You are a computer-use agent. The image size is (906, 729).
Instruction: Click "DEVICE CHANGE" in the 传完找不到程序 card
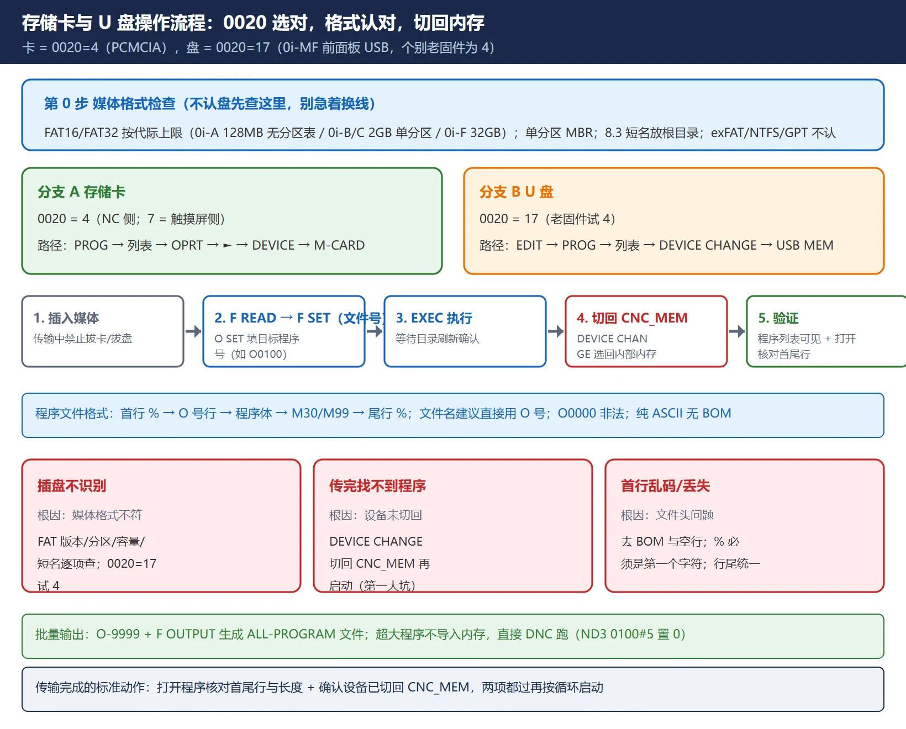pos(376,541)
